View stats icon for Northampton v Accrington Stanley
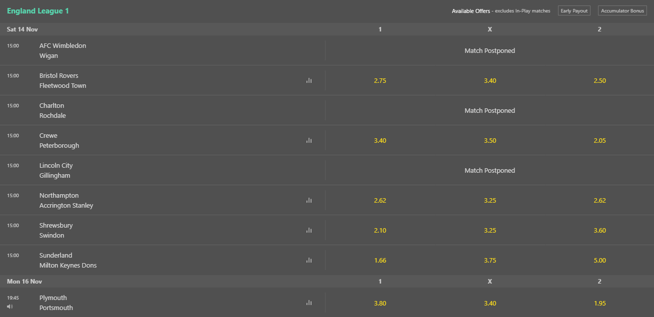This screenshot has height=317, width=654. coord(309,200)
